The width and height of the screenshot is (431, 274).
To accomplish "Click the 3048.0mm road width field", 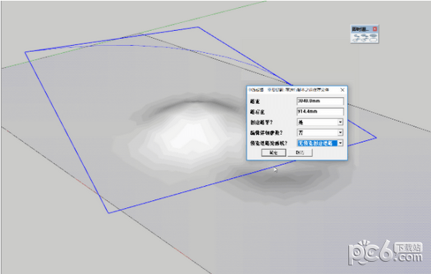I will pyautogui.click(x=320, y=101).
